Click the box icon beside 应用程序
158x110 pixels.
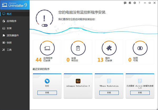[x=4, y=21]
